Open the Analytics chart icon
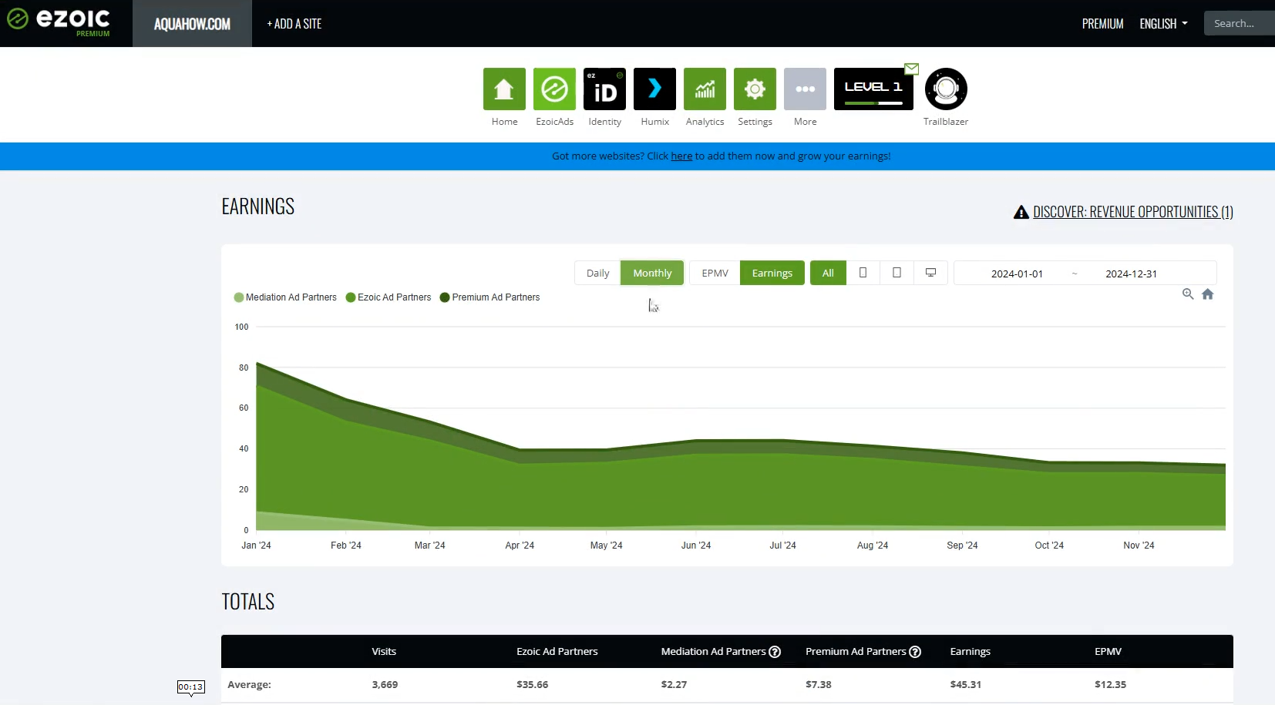This screenshot has height=705, width=1275. coord(705,89)
